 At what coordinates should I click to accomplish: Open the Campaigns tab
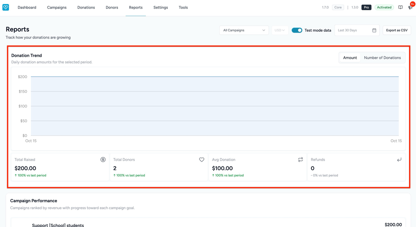coord(57,7)
